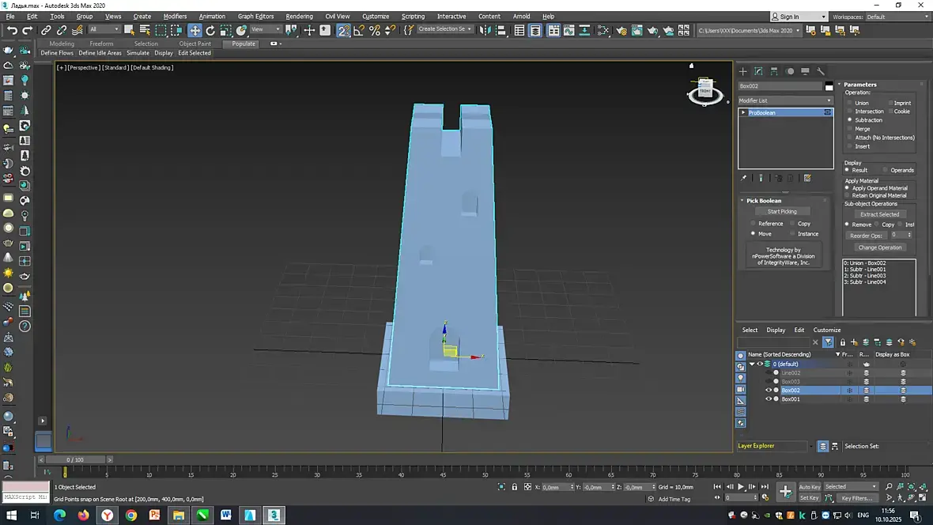Switch to the Create plus tab

click(x=742, y=71)
